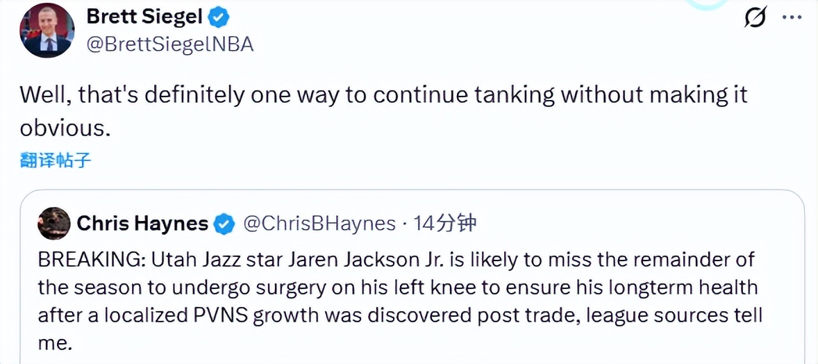Open Brett Siegel's profile avatar
This screenshot has width=818, height=364.
[x=47, y=31]
